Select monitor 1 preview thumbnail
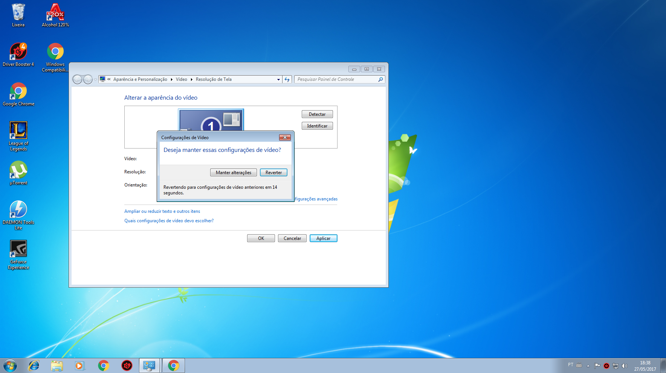This screenshot has width=666, height=373. click(x=211, y=120)
